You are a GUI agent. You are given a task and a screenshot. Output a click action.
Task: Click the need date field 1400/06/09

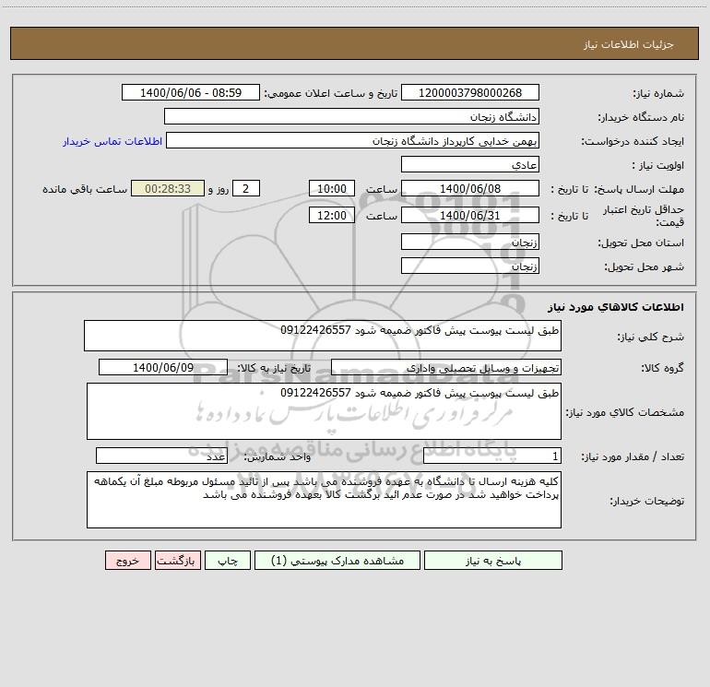point(163,367)
